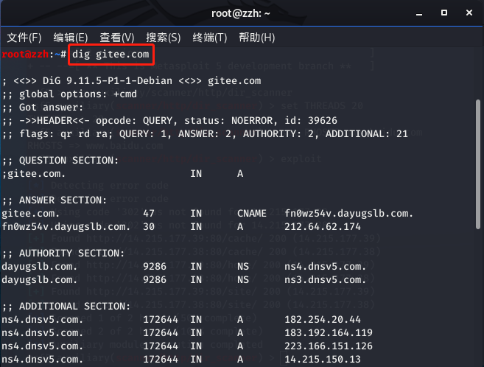
Task: Click the 'global options: +cmd' line
Action: point(69,94)
